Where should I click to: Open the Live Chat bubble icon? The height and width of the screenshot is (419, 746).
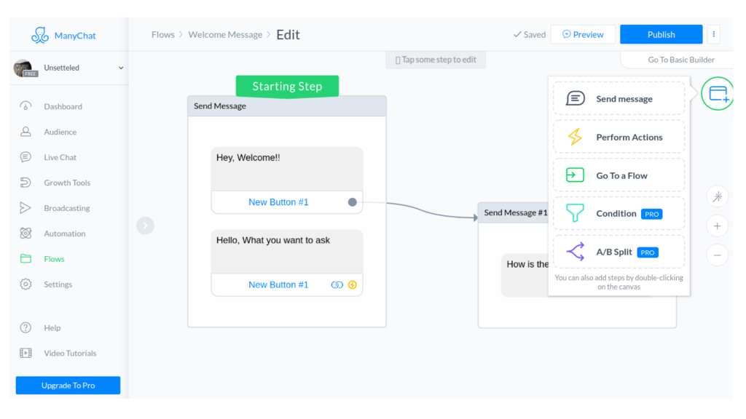click(25, 157)
